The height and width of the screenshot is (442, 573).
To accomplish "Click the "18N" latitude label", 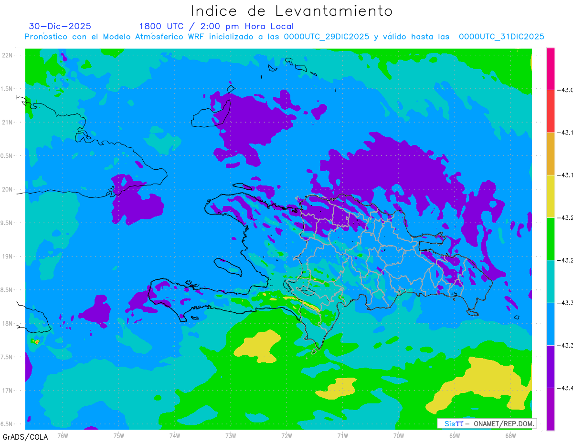I will 8,323.
